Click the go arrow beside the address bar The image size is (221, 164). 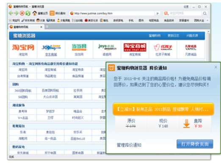[x=157, y=14]
